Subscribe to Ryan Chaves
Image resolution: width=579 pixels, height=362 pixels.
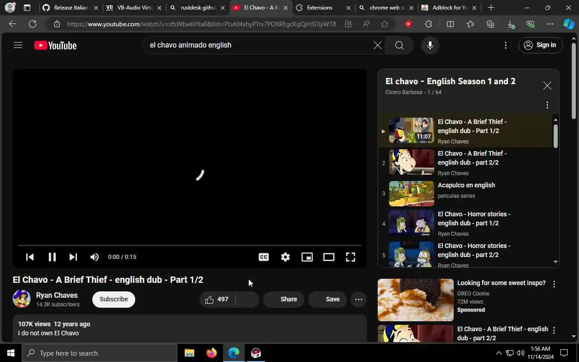(x=114, y=299)
